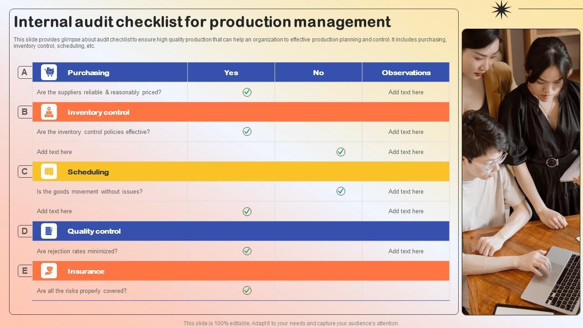
Task: Toggle No checkmark for goods movement question
Action: coord(341,191)
